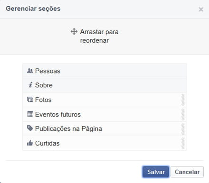Image resolution: width=209 pixels, height=183 pixels.
Task: Save changes with the Salvar button
Action: click(156, 172)
